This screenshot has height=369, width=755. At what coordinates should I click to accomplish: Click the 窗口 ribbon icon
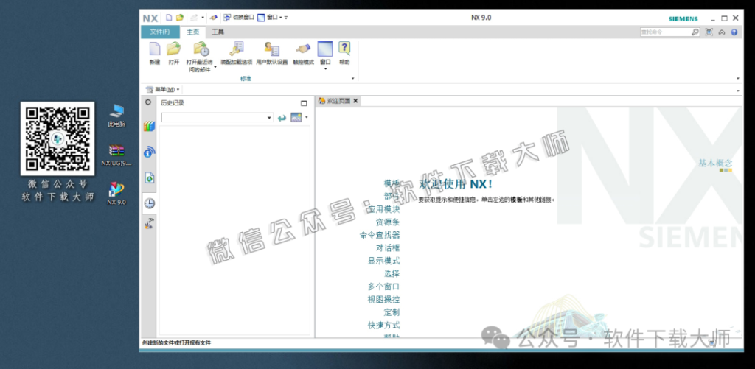(x=325, y=49)
